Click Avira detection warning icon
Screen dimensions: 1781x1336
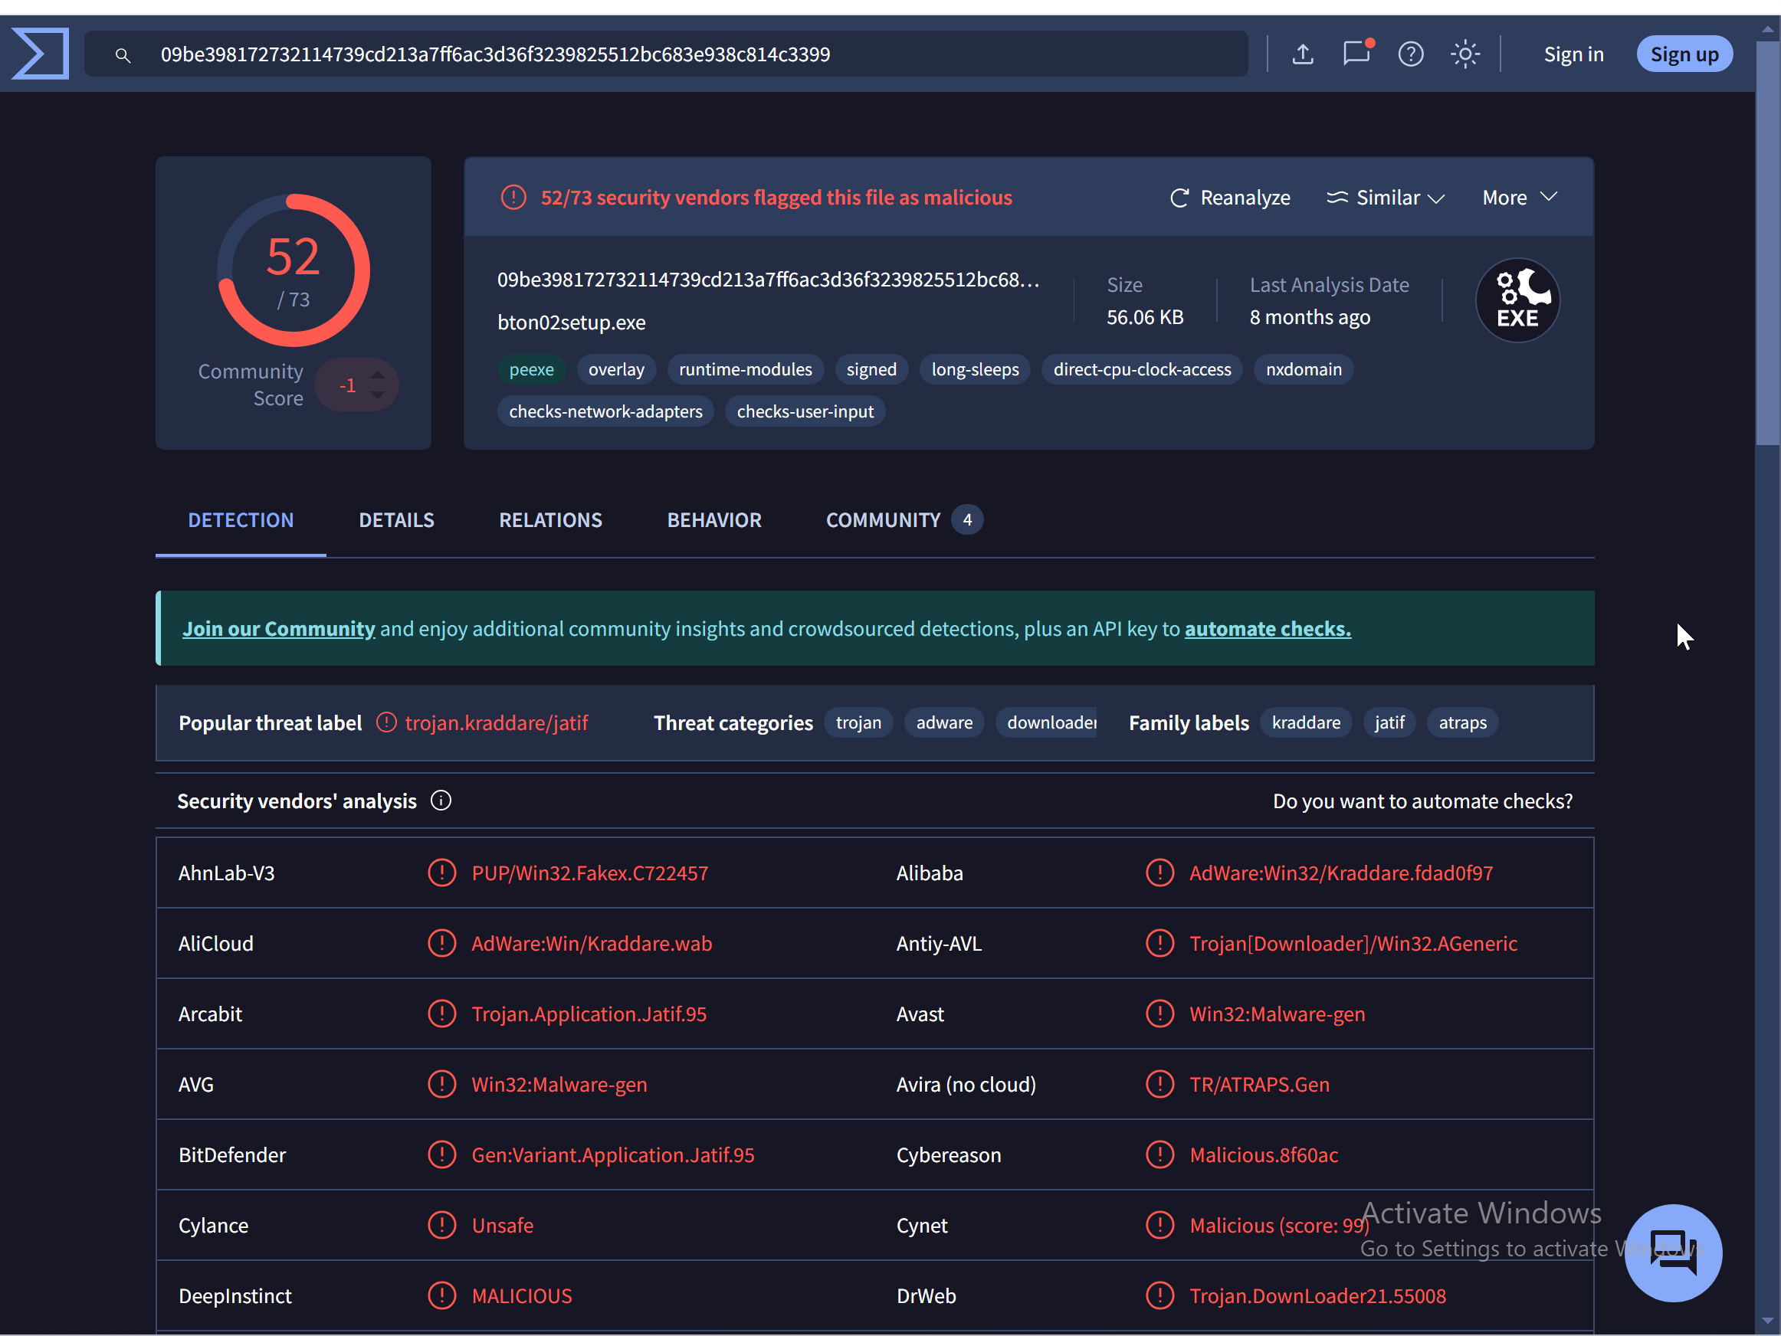1159,1083
